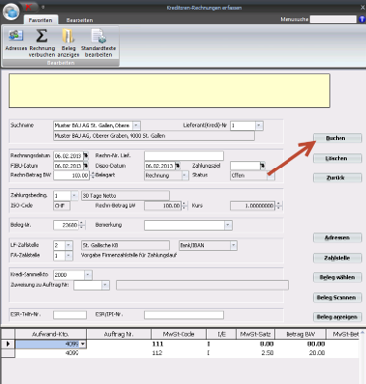This screenshot has width=366, height=384.
Task: Open Aufwand-Kto. cell dropdown for 4099
Action: pos(83,344)
